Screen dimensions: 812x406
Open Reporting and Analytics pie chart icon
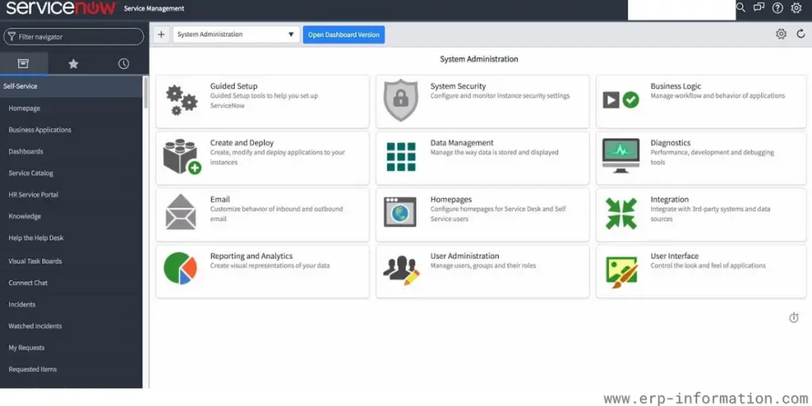pyautogui.click(x=180, y=269)
